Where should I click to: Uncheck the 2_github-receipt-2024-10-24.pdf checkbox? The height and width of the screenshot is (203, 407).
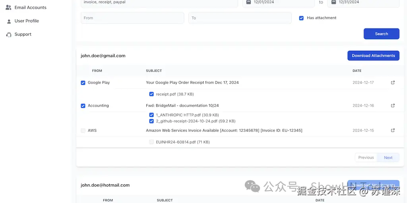click(x=151, y=121)
